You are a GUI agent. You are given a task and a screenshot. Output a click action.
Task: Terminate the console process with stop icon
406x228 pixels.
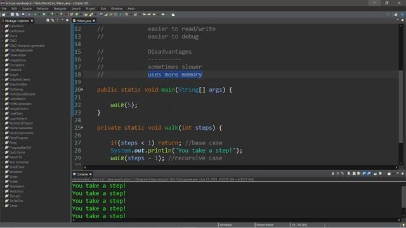coord(332,174)
